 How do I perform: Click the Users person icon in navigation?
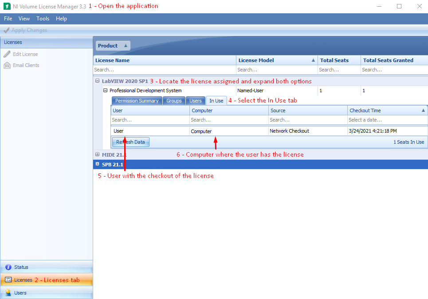[x=8, y=293]
